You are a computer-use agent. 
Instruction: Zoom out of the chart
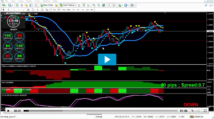(x=99, y=5)
